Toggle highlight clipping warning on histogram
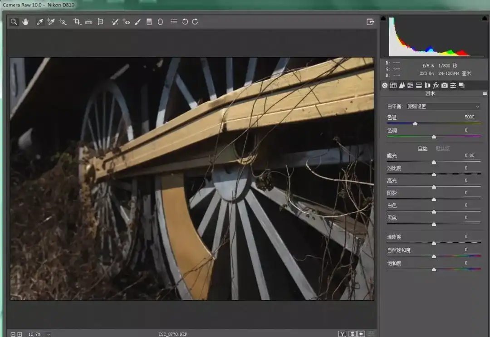 click(485, 19)
